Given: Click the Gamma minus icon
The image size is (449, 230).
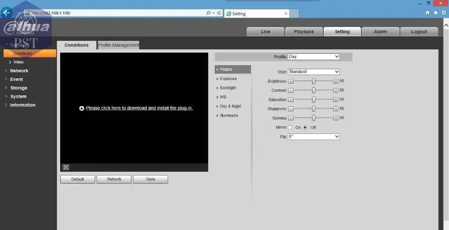Looking at the screenshot, I should [291, 118].
